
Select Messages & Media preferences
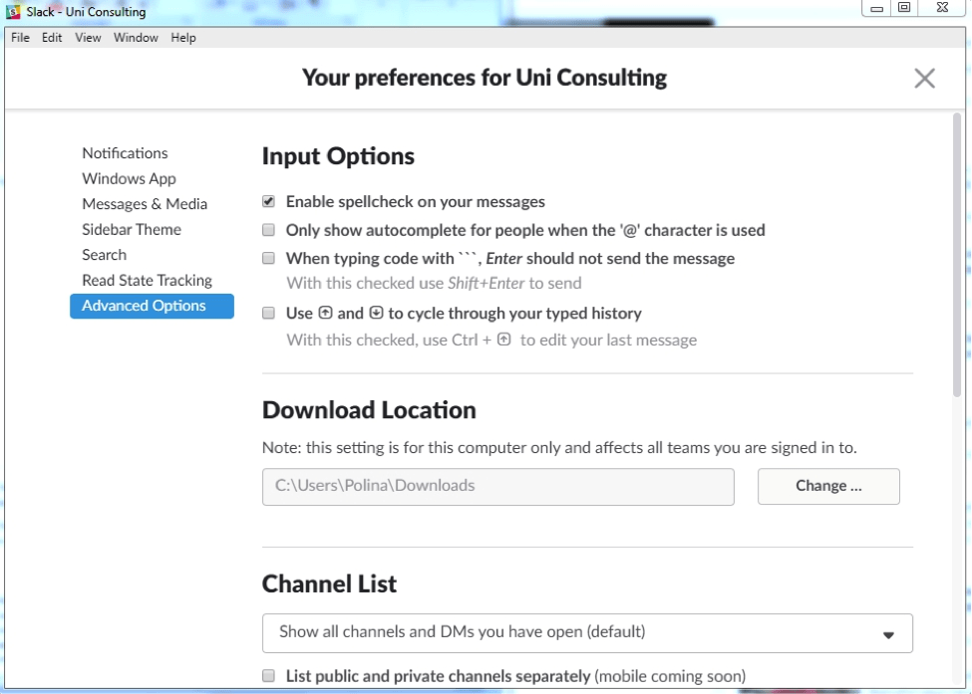click(145, 203)
